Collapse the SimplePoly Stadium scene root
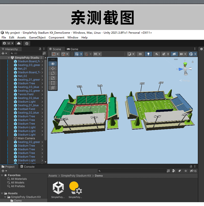This screenshot has height=206, width=204. pos(9,58)
